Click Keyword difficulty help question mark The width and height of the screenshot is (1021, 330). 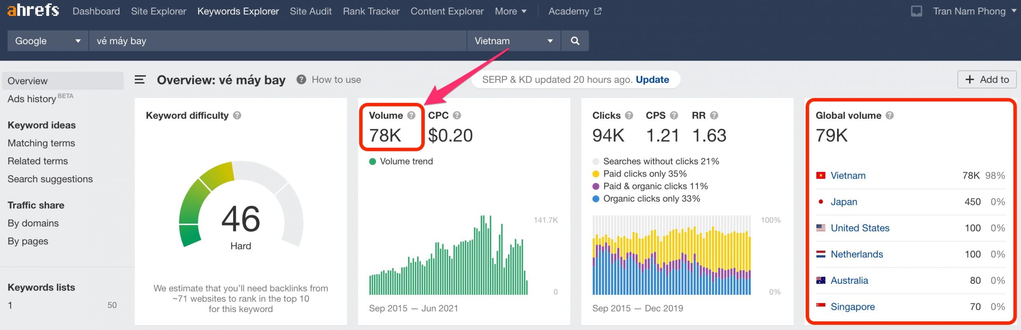point(237,116)
